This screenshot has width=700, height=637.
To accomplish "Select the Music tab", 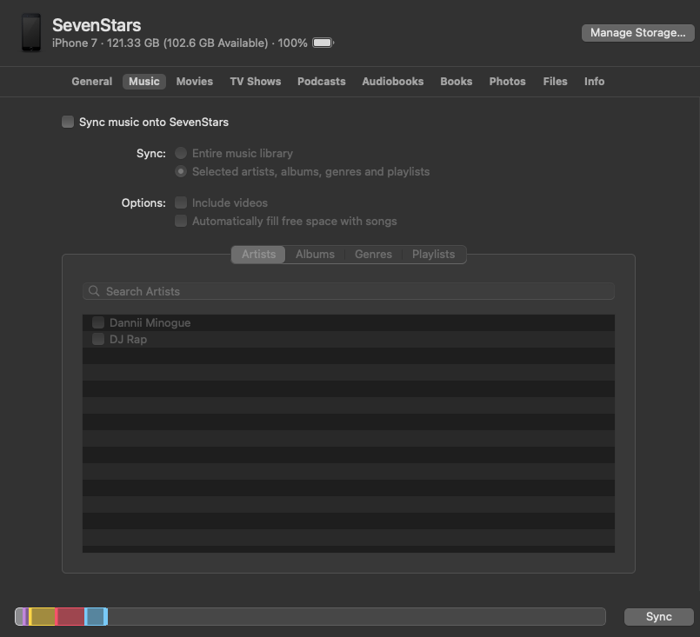I will click(x=144, y=81).
